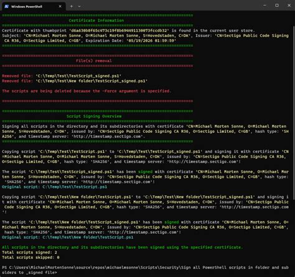Click the 'Script Signing Overview' heading

94,116
